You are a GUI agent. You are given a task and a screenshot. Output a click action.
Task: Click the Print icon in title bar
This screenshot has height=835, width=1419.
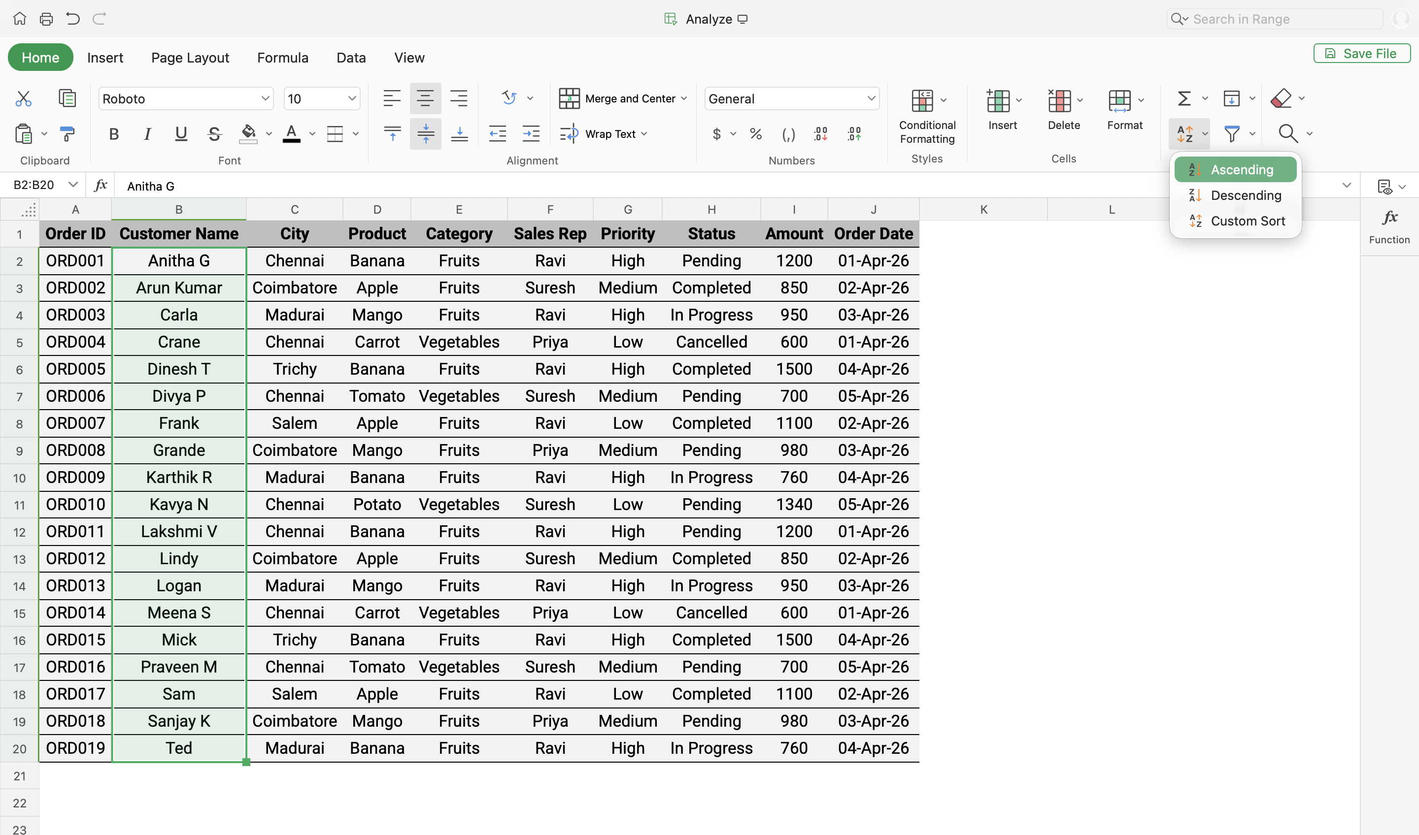click(x=46, y=19)
